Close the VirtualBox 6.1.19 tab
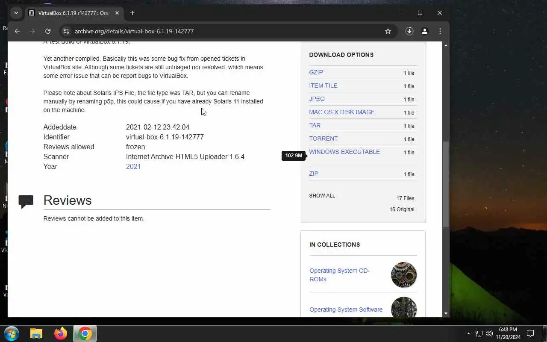 117,13
